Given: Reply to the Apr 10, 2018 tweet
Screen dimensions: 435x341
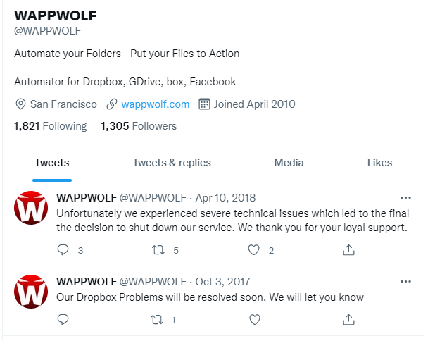Looking at the screenshot, I should pyautogui.click(x=63, y=250).
